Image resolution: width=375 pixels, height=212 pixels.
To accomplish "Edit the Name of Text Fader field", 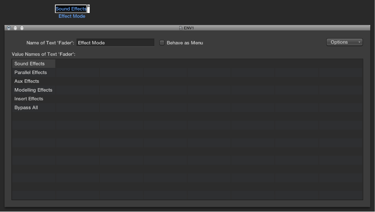I will click(115, 43).
